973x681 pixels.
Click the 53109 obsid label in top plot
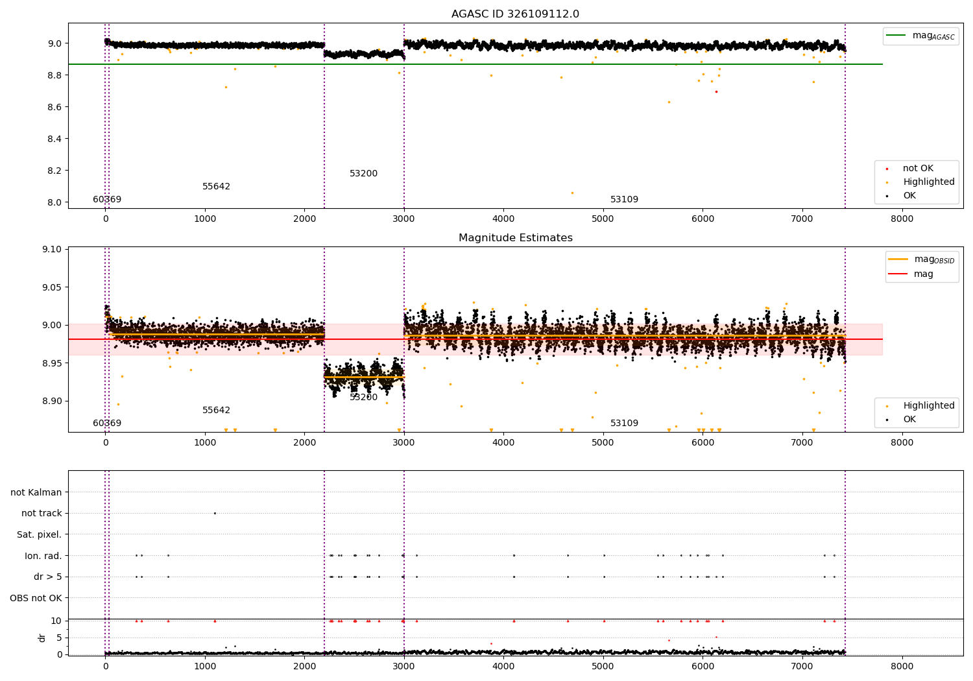coord(624,200)
